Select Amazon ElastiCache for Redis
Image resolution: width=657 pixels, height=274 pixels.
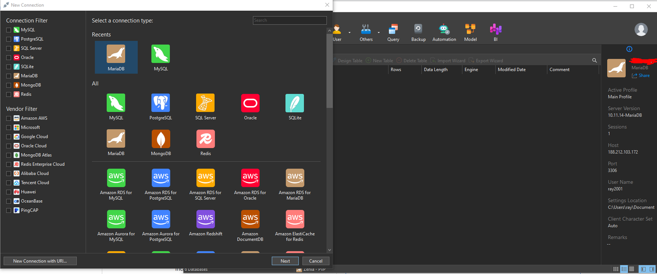click(295, 225)
